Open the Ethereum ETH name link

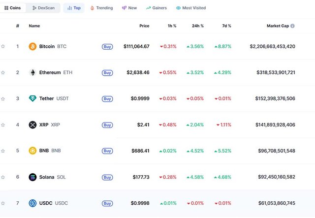pyautogui.click(x=56, y=72)
